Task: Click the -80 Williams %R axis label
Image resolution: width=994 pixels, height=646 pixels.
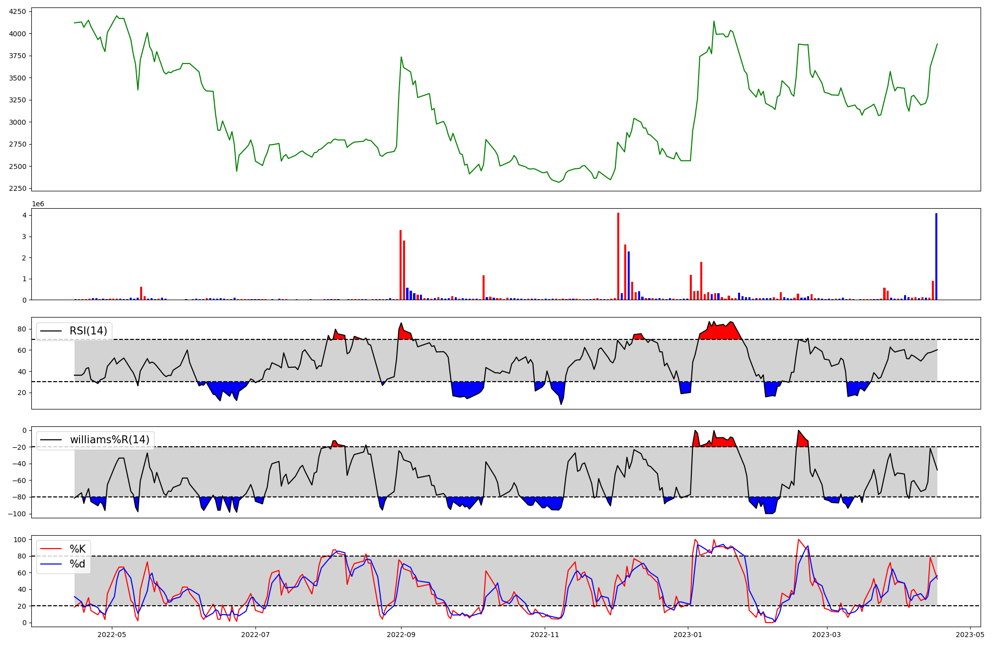Action: (x=20, y=497)
